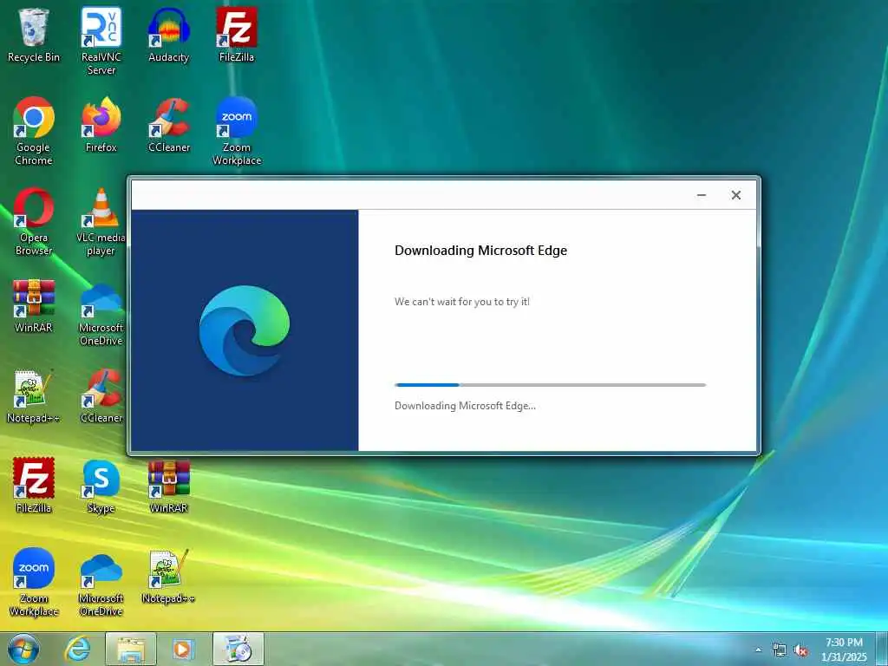Select the Skype desktop shortcut

(101, 486)
